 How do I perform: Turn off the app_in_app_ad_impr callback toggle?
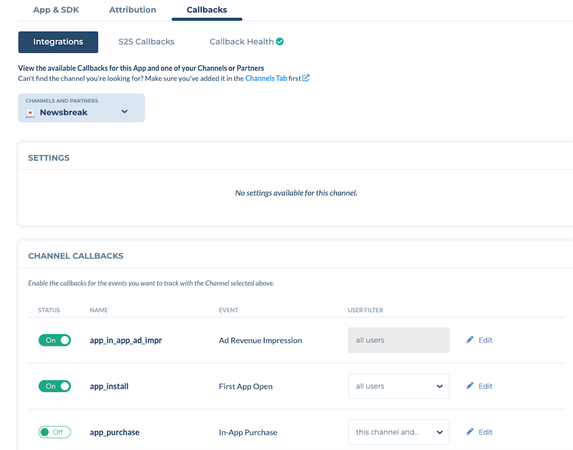tap(55, 340)
